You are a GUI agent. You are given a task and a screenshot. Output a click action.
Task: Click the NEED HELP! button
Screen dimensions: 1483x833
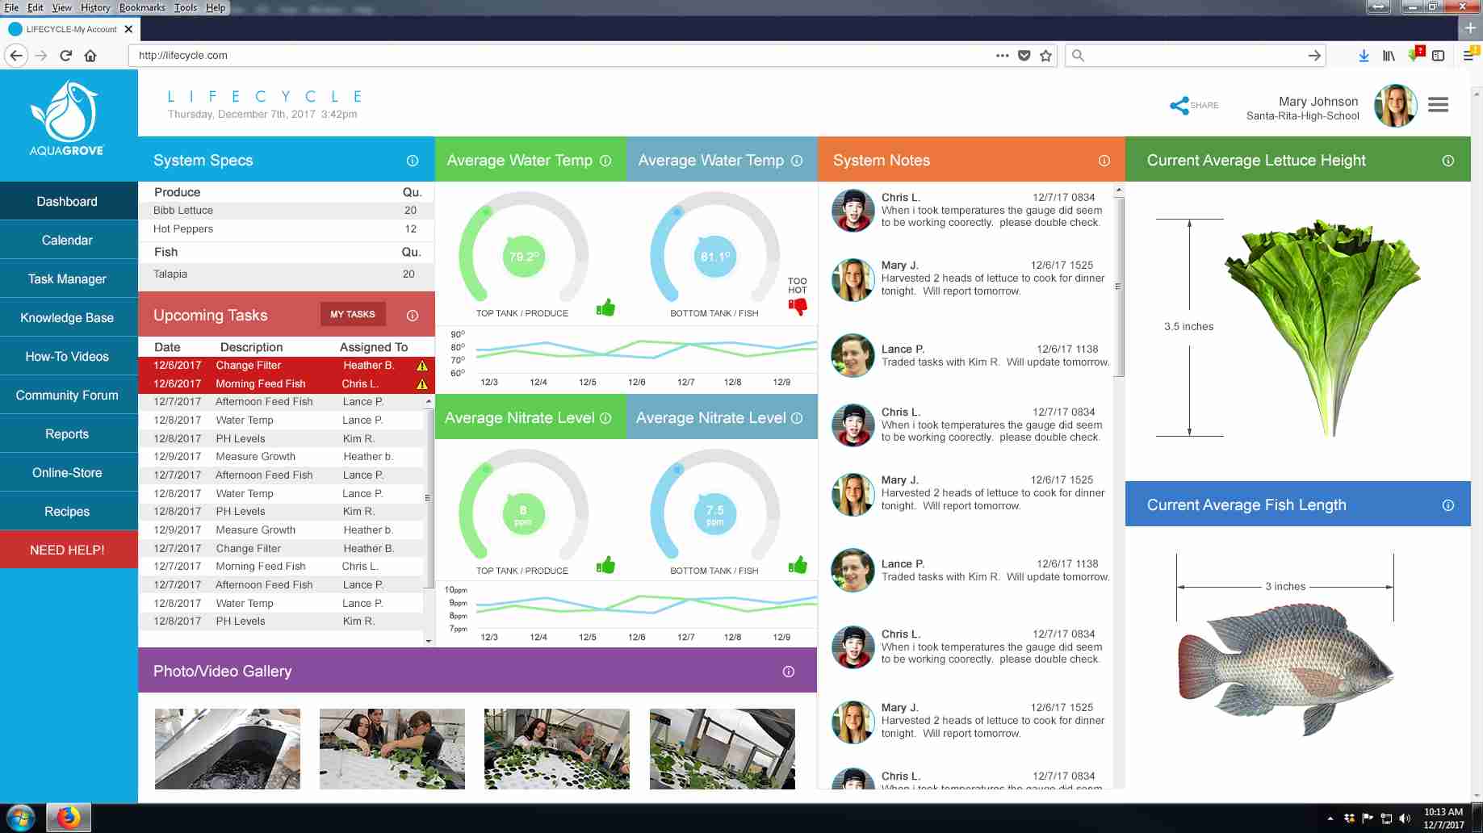[x=68, y=550]
